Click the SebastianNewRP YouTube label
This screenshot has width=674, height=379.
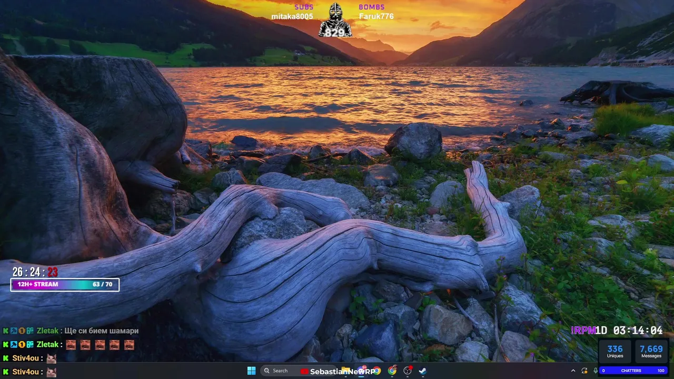(x=338, y=371)
